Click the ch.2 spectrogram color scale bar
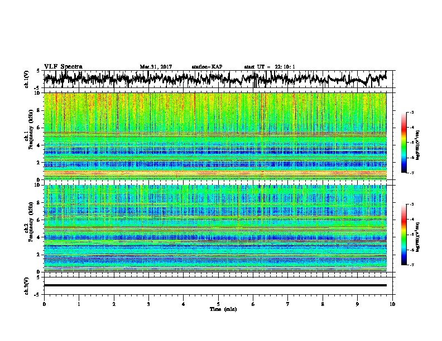 point(403,235)
